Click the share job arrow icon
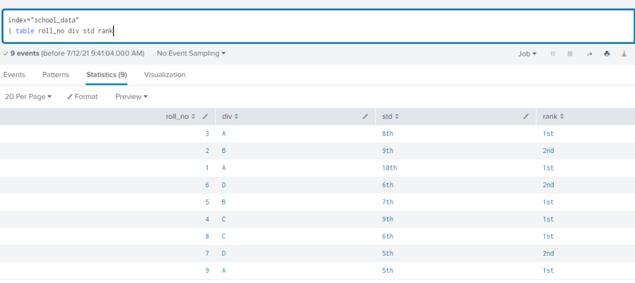This screenshot has height=283, width=635. [x=590, y=54]
